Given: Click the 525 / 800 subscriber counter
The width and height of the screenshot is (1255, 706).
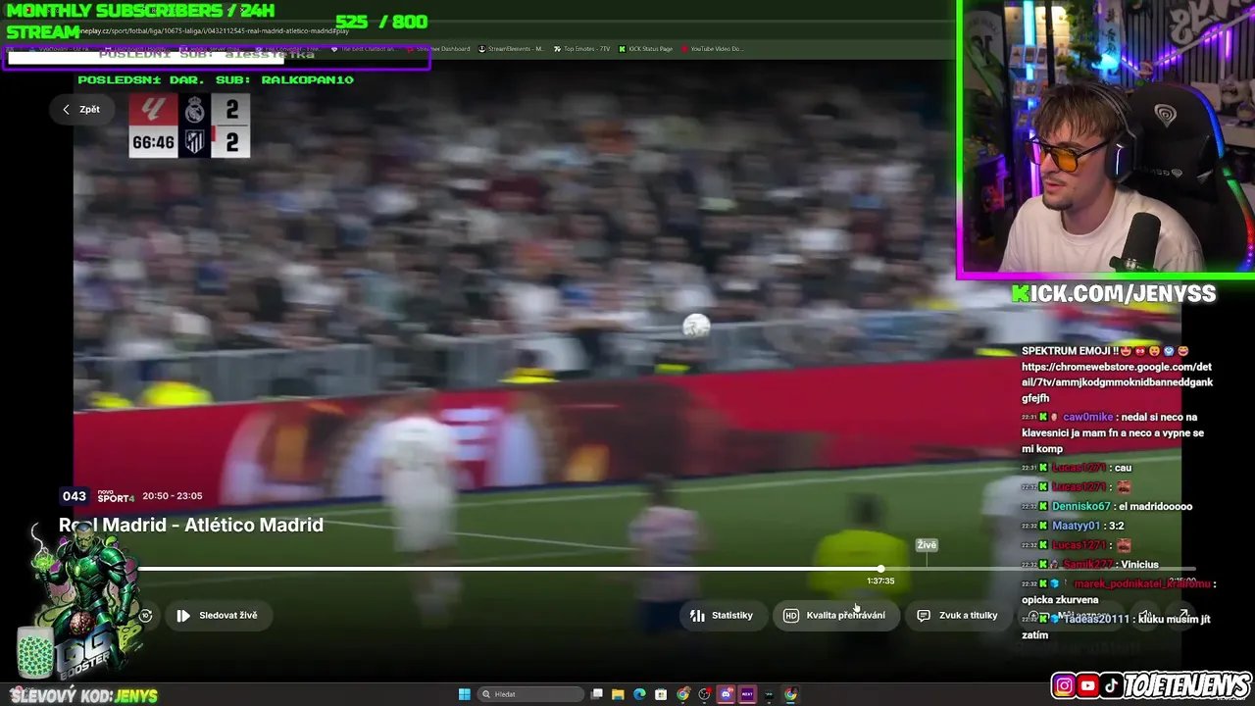Looking at the screenshot, I should point(381,22).
